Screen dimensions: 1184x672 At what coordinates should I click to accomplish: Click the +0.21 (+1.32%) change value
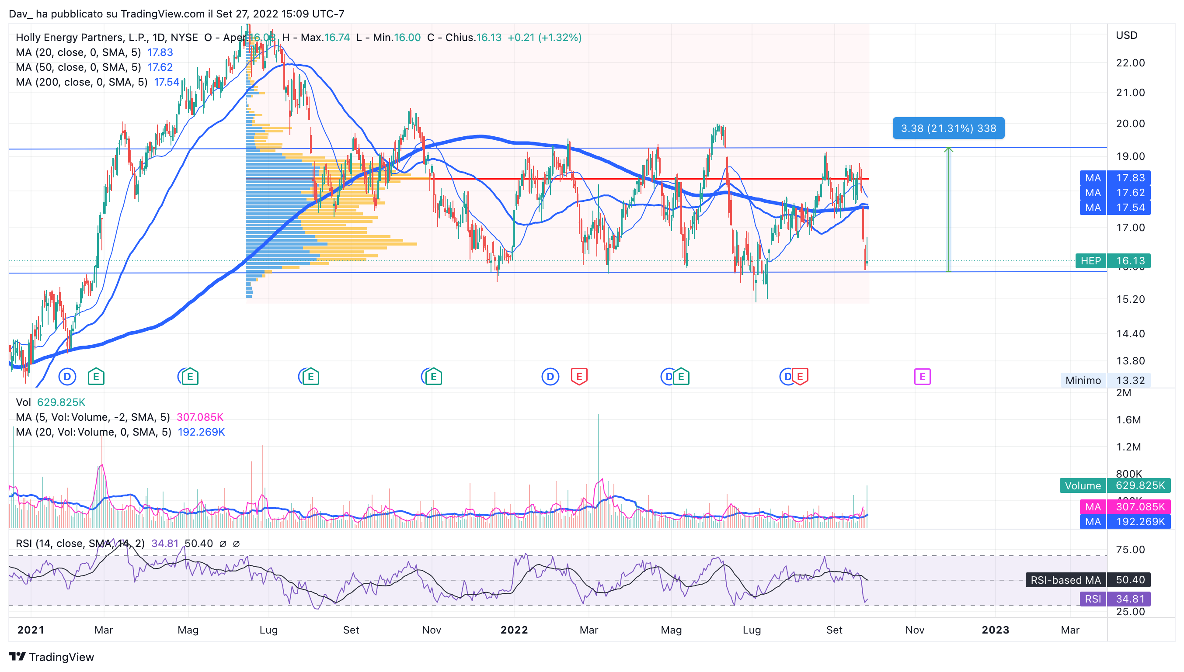[x=544, y=38]
